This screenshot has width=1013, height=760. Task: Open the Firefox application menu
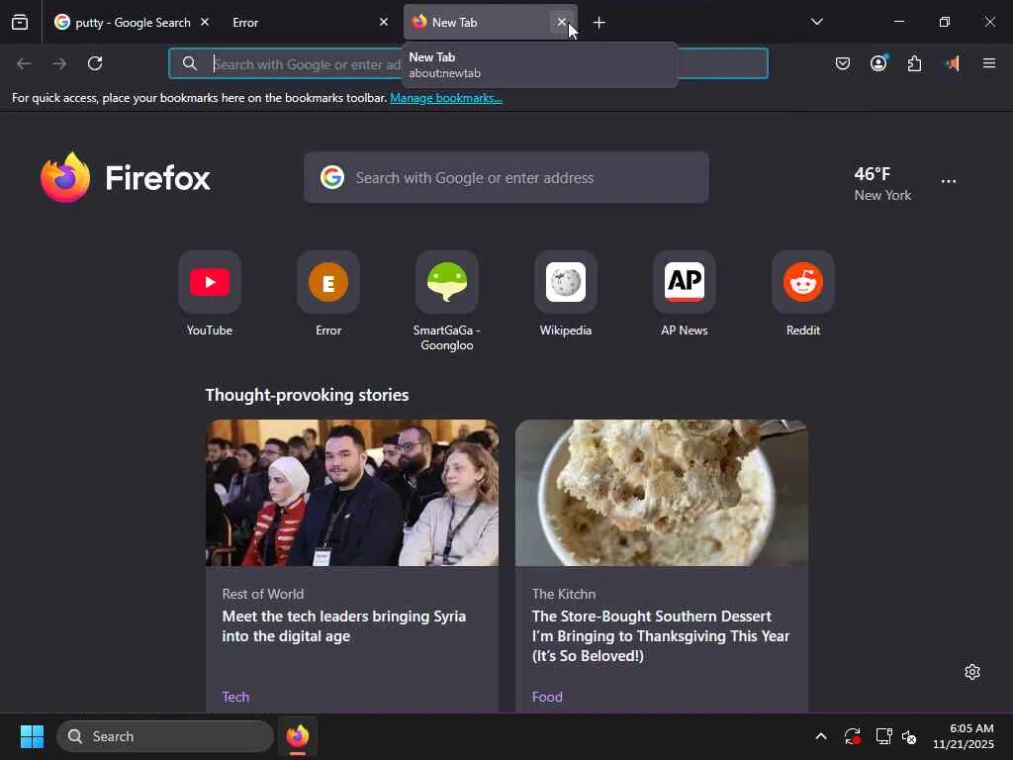click(x=989, y=63)
